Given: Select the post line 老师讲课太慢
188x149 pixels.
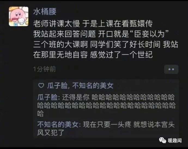Looking at the screenshot, I should point(56,23).
